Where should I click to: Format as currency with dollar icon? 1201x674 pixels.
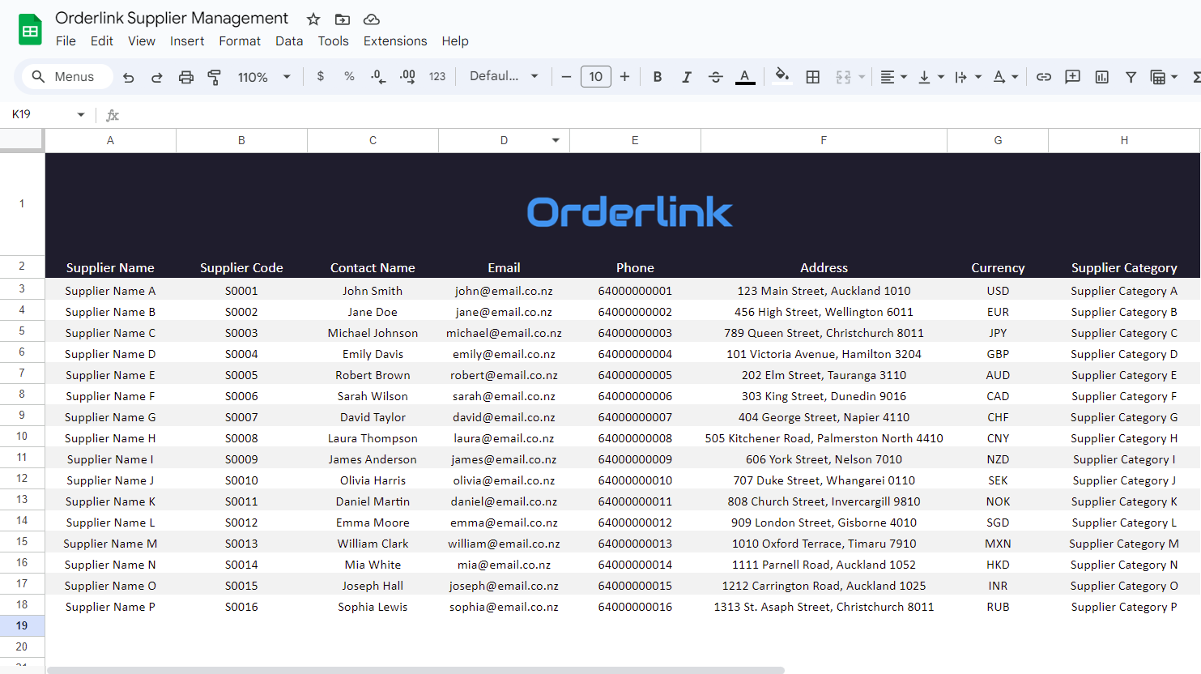point(321,76)
